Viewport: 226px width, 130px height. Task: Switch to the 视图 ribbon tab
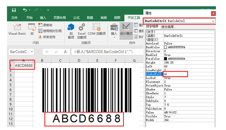click(x=117, y=18)
